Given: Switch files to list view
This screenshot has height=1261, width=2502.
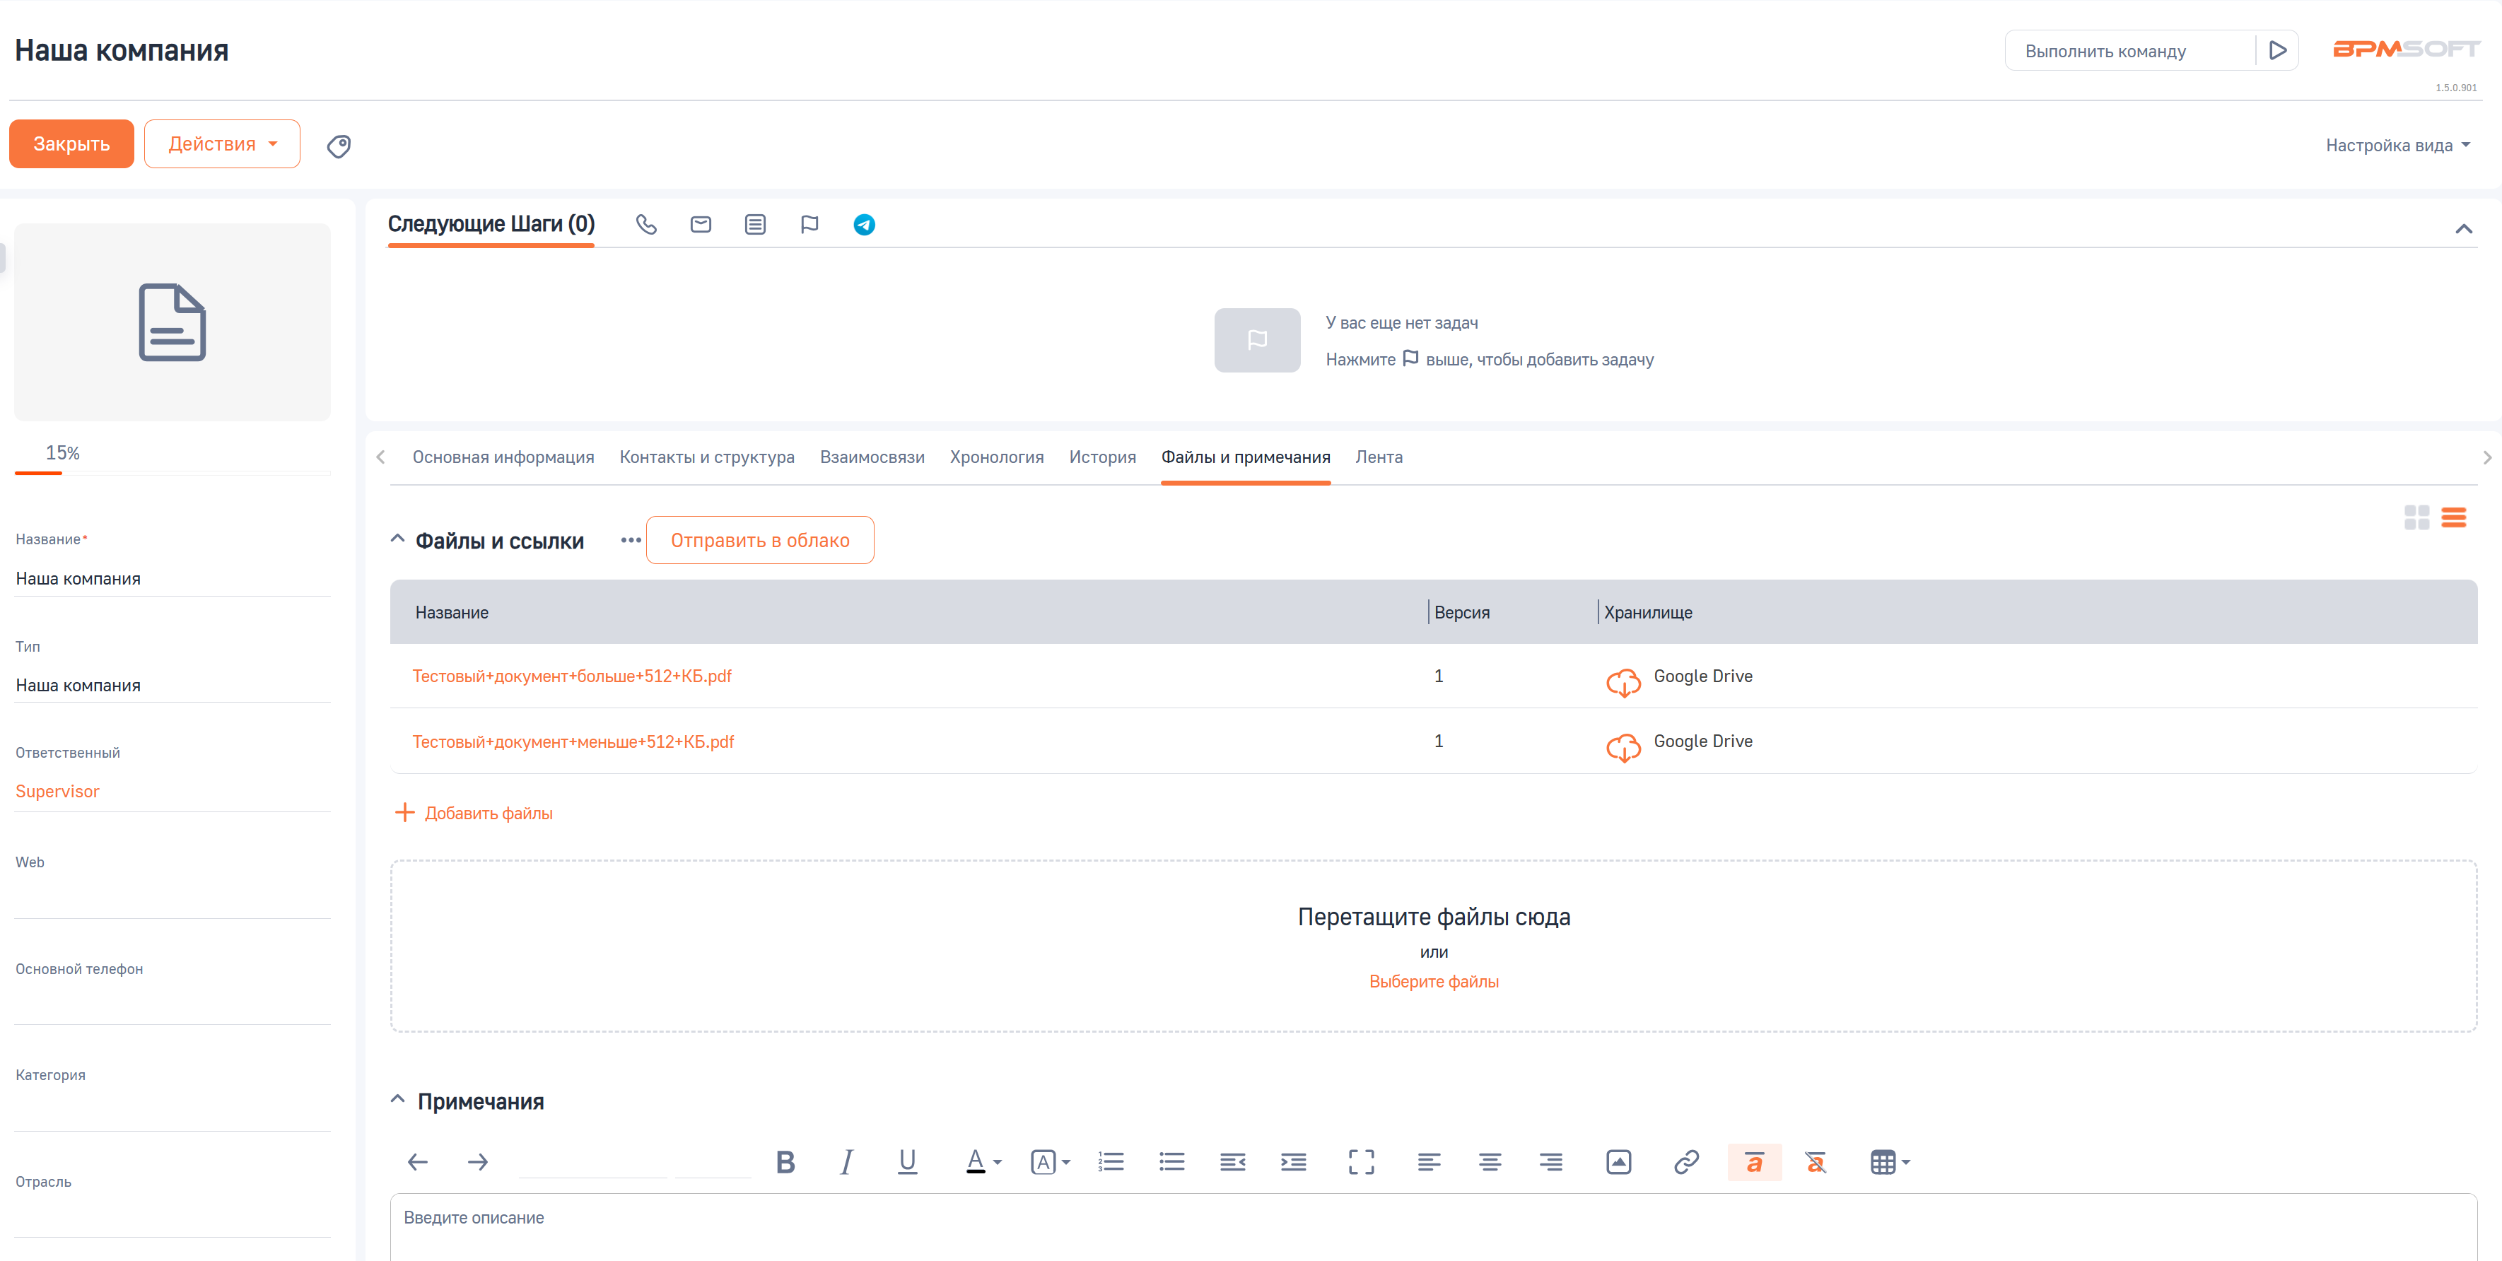Looking at the screenshot, I should click(x=2453, y=517).
